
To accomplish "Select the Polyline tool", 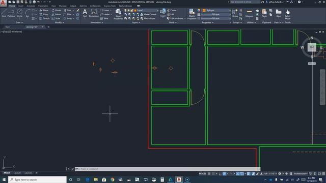I will click(x=11, y=13).
